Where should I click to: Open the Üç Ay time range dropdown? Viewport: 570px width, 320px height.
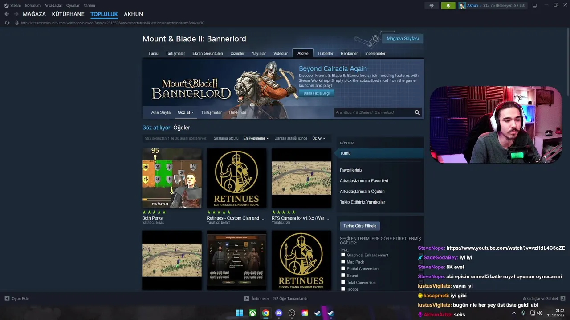point(318,138)
